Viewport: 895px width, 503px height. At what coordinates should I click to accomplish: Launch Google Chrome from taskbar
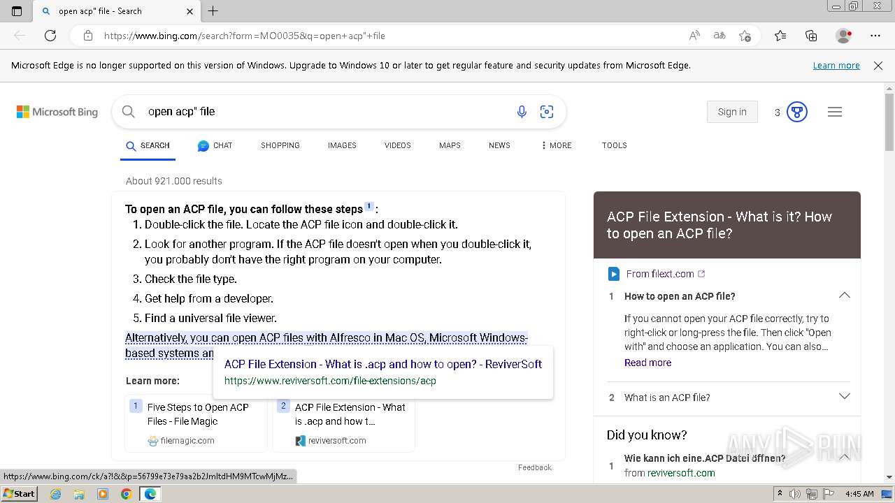[x=127, y=494]
